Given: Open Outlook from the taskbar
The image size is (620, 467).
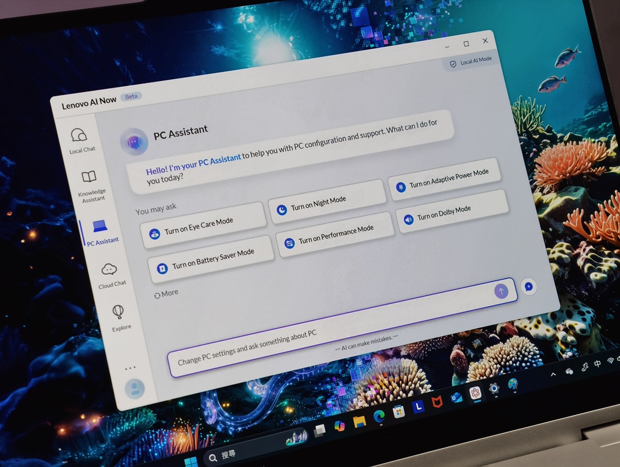Looking at the screenshot, I should click(x=456, y=396).
